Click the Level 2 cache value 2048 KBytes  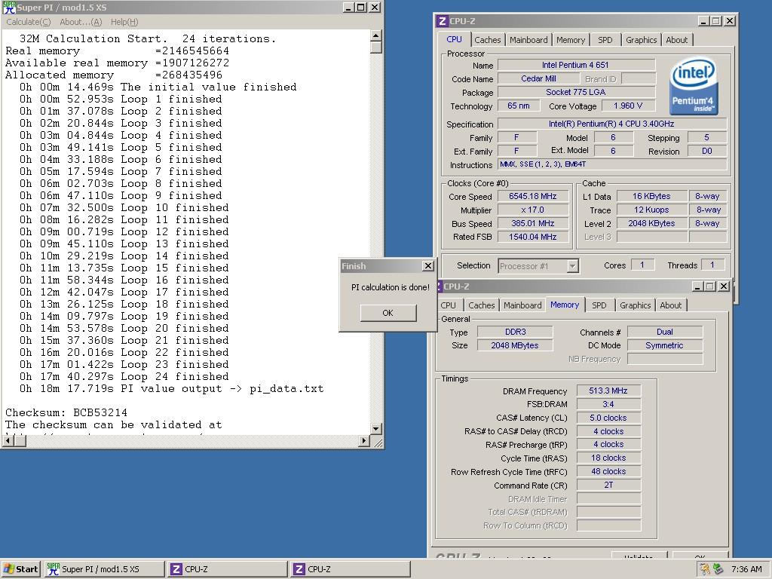651,223
